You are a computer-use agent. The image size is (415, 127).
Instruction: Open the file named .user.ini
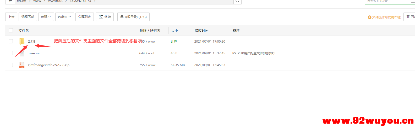34,53
